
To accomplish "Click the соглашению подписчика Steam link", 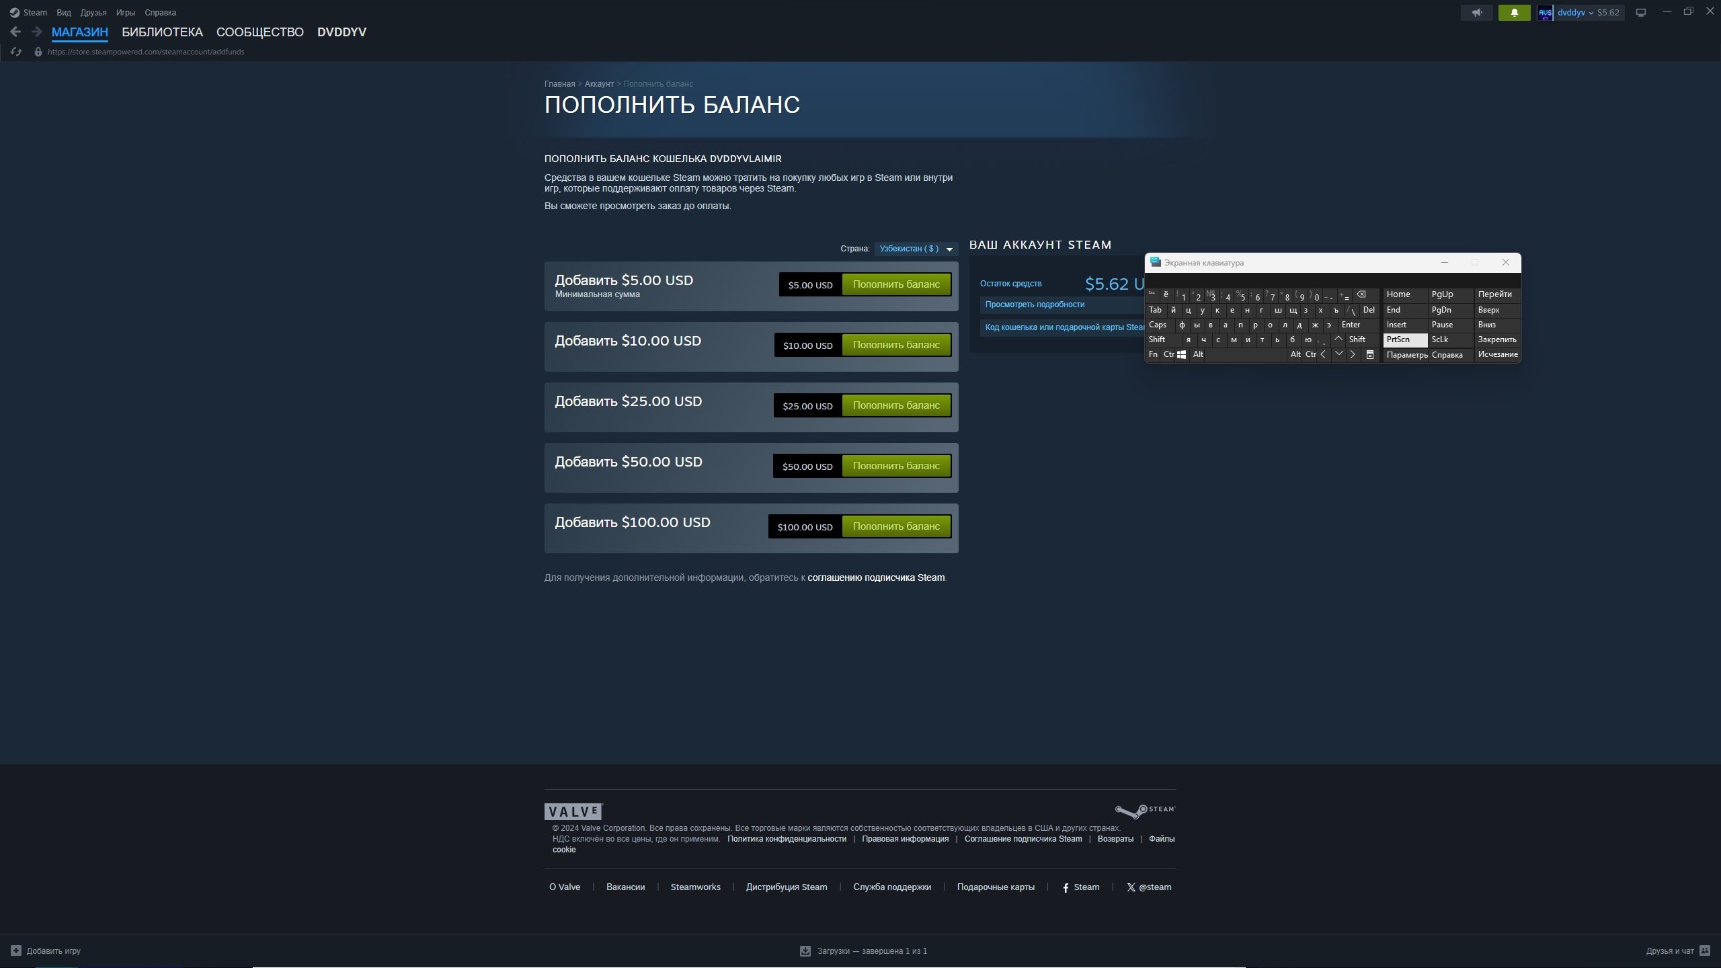I will tap(875, 577).
